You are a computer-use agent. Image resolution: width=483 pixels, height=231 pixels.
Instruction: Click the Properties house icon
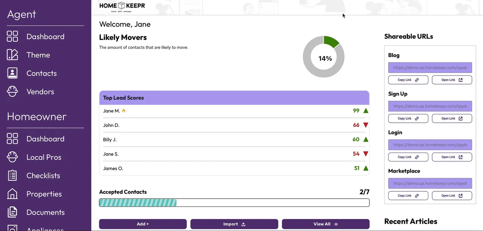12,194
